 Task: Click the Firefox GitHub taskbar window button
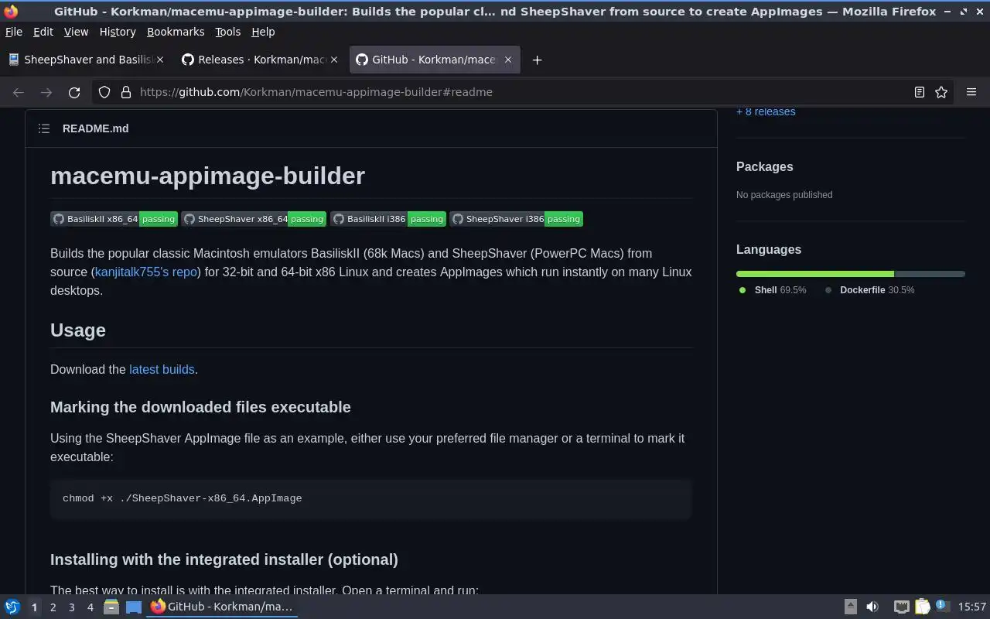(x=223, y=607)
